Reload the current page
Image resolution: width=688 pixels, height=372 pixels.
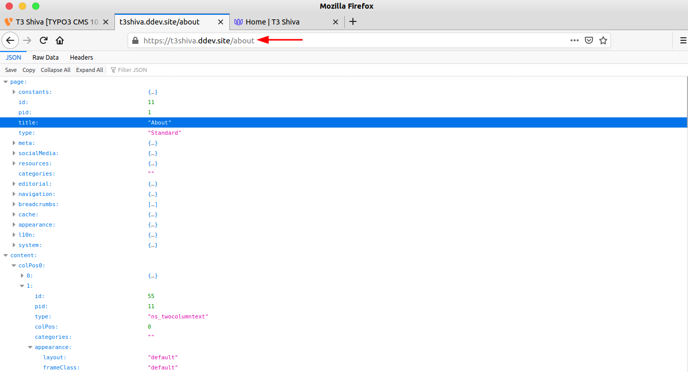click(43, 40)
